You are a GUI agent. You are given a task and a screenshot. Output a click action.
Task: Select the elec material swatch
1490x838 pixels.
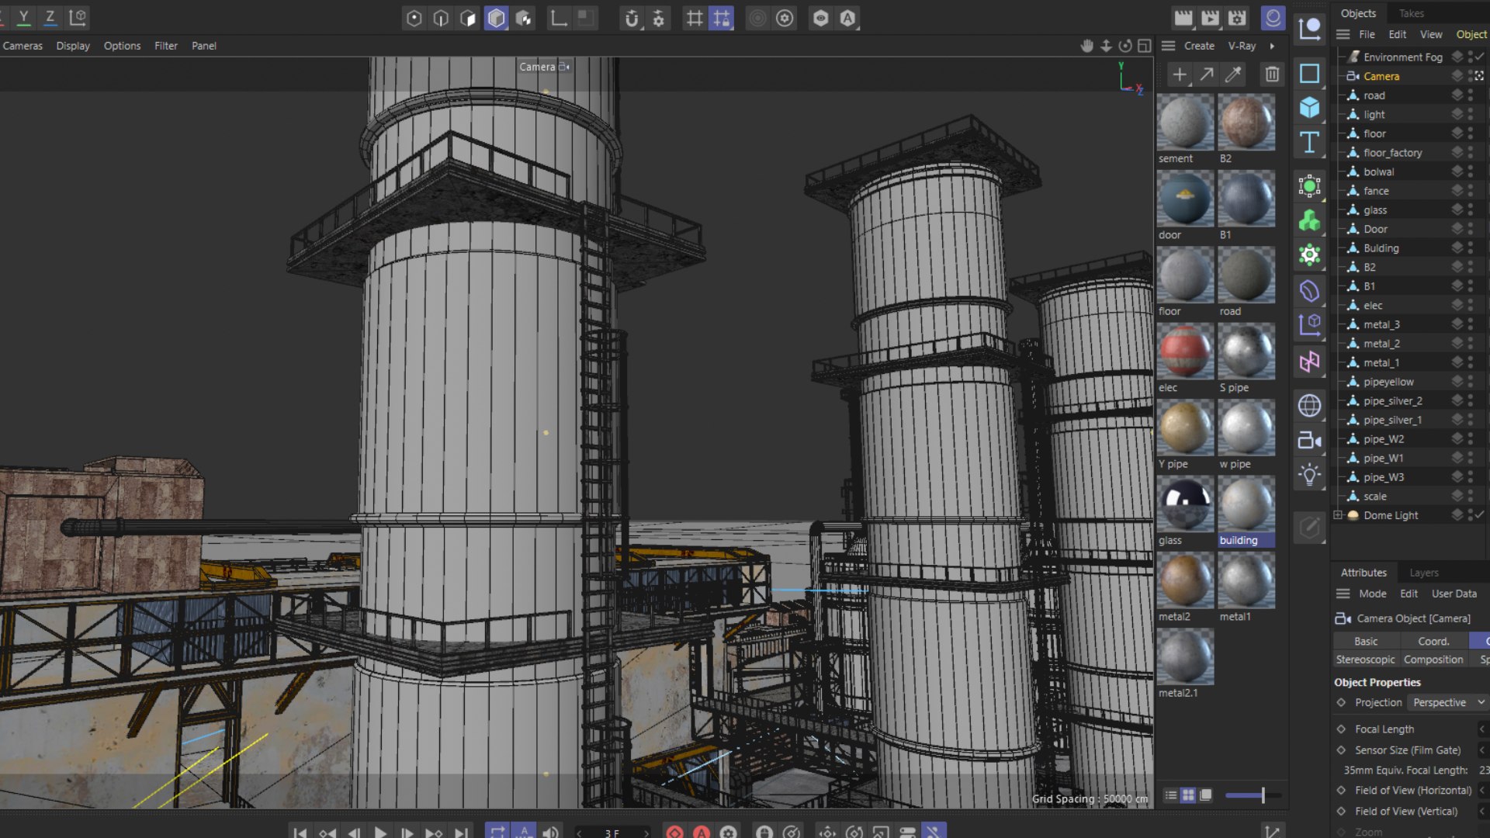(x=1185, y=351)
